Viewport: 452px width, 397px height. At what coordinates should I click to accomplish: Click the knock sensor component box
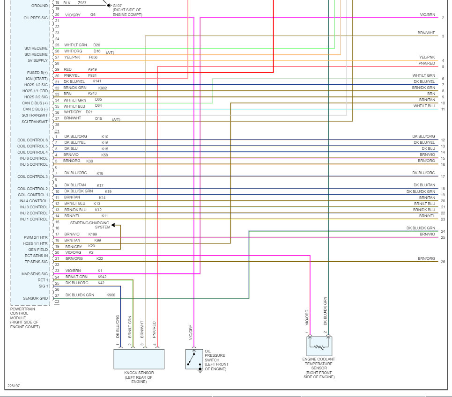pyautogui.click(x=139, y=359)
